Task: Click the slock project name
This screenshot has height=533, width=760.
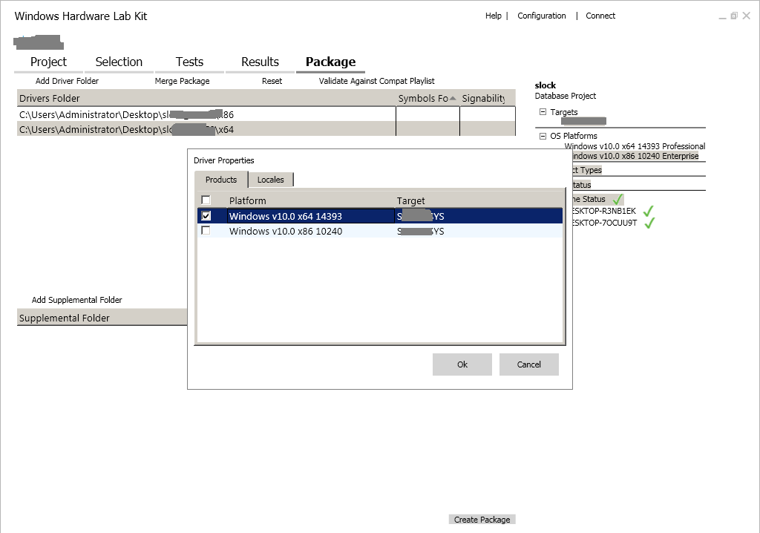Action: point(546,85)
